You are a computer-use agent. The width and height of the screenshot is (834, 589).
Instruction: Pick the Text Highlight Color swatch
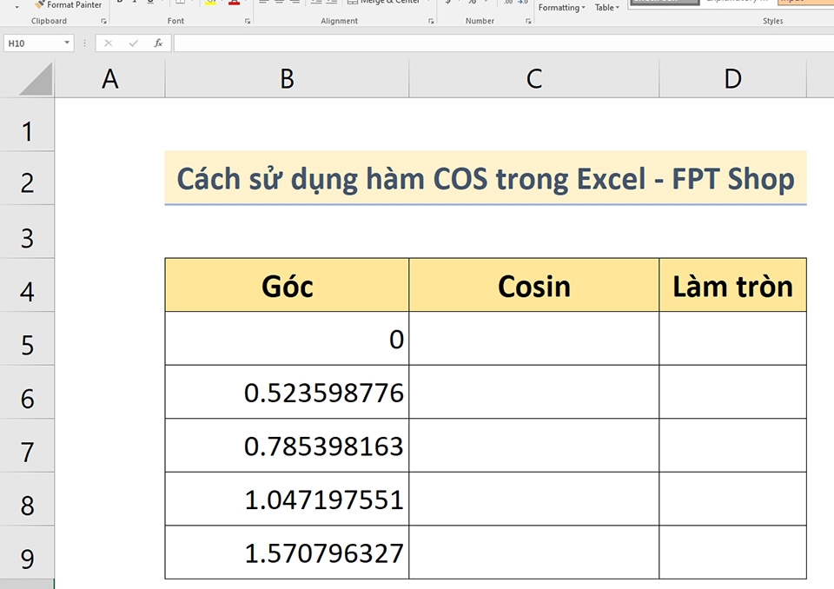click(x=210, y=3)
